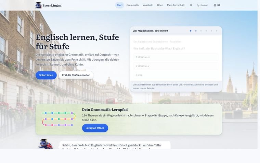
Task: Open the DE language selector
Action: tap(217, 5)
